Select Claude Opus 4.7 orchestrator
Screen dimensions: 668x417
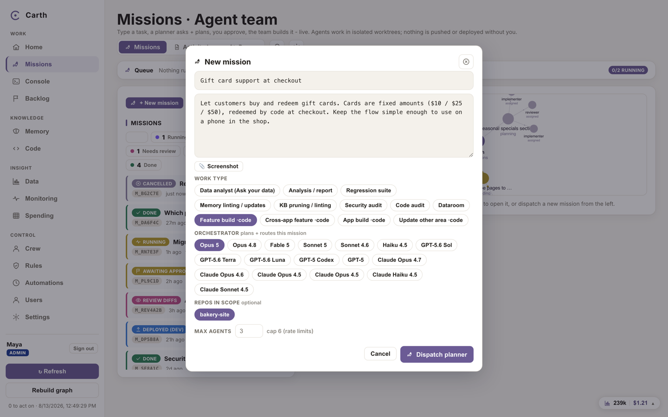coord(399,260)
